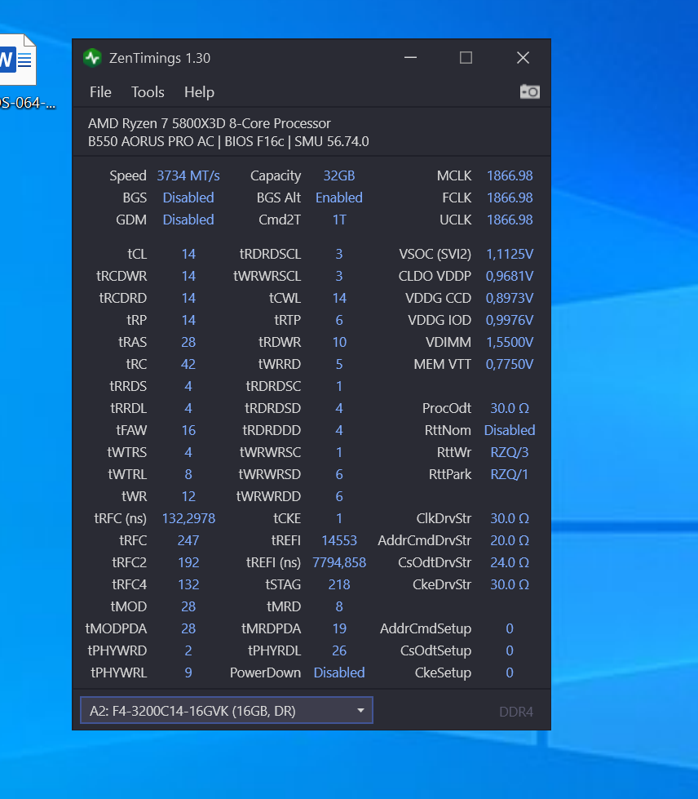
Task: Click the tSTAG value 218
Action: [339, 584]
